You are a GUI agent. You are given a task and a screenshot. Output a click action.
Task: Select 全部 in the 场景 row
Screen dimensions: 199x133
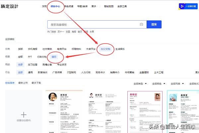20,57
